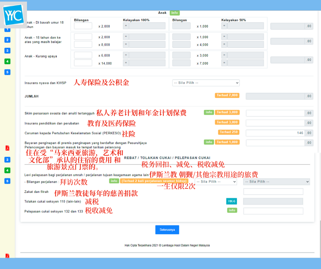Screen dimensions: 321x269
Task: Show info for Bilangan perjalanan umrah
Action: point(114,181)
